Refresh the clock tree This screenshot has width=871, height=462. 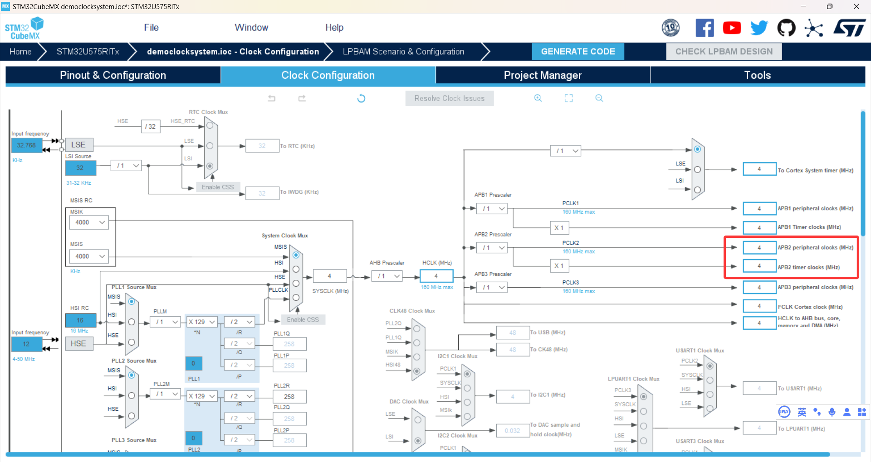point(361,98)
